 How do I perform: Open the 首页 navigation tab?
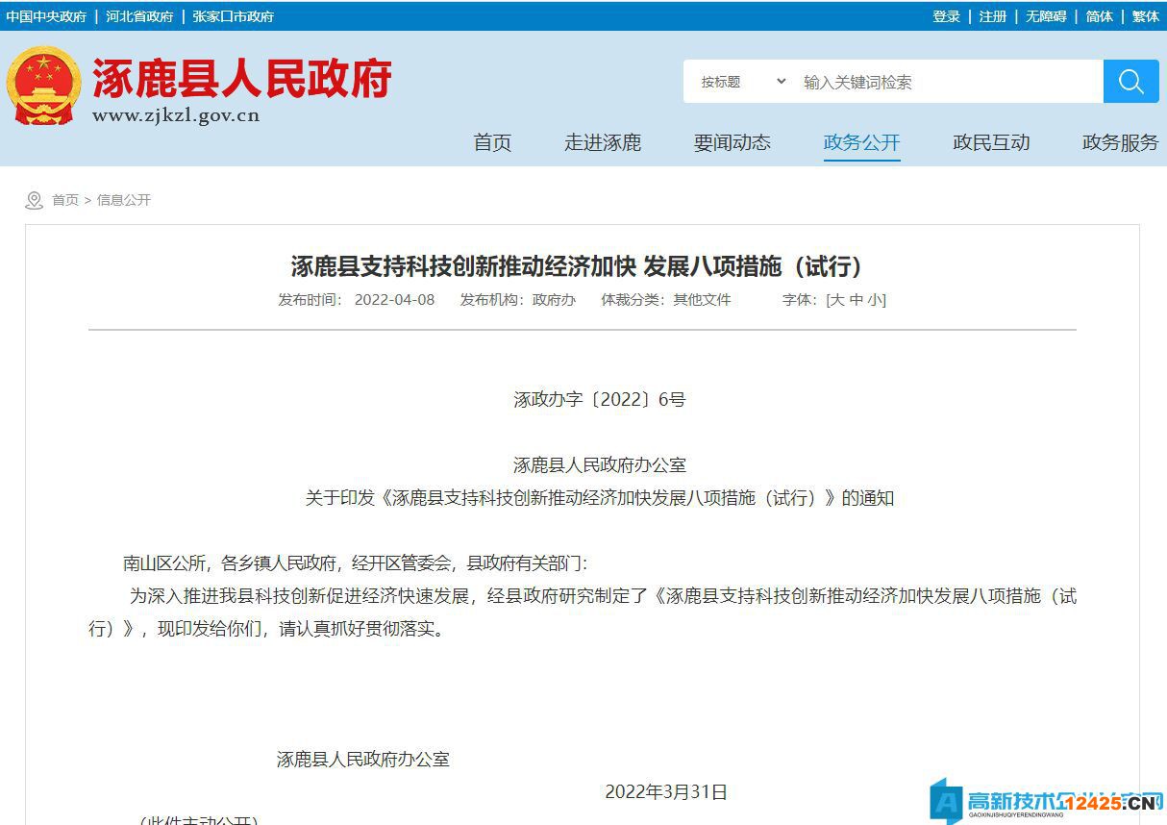pos(492,141)
